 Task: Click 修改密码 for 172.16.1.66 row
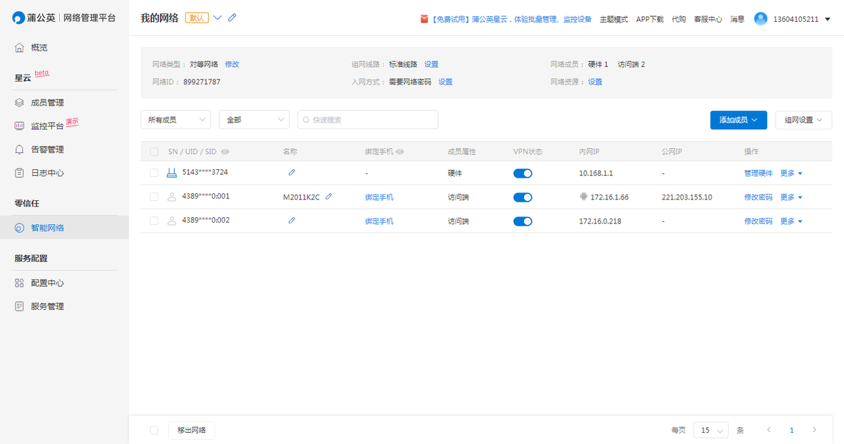click(x=758, y=197)
